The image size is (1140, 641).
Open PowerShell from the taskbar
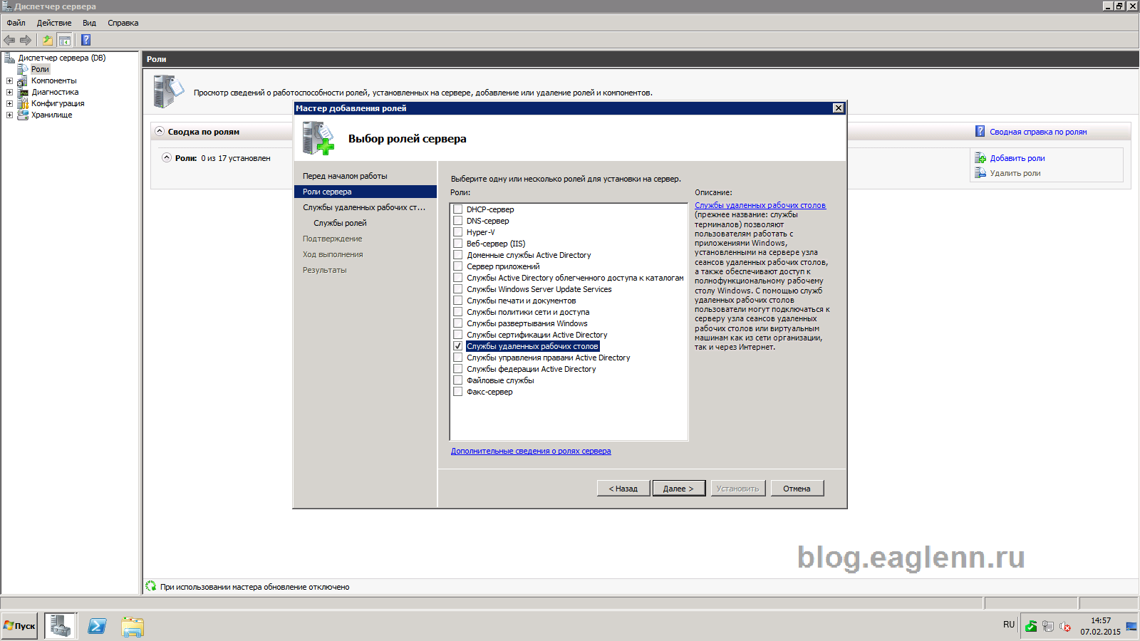[x=97, y=626]
